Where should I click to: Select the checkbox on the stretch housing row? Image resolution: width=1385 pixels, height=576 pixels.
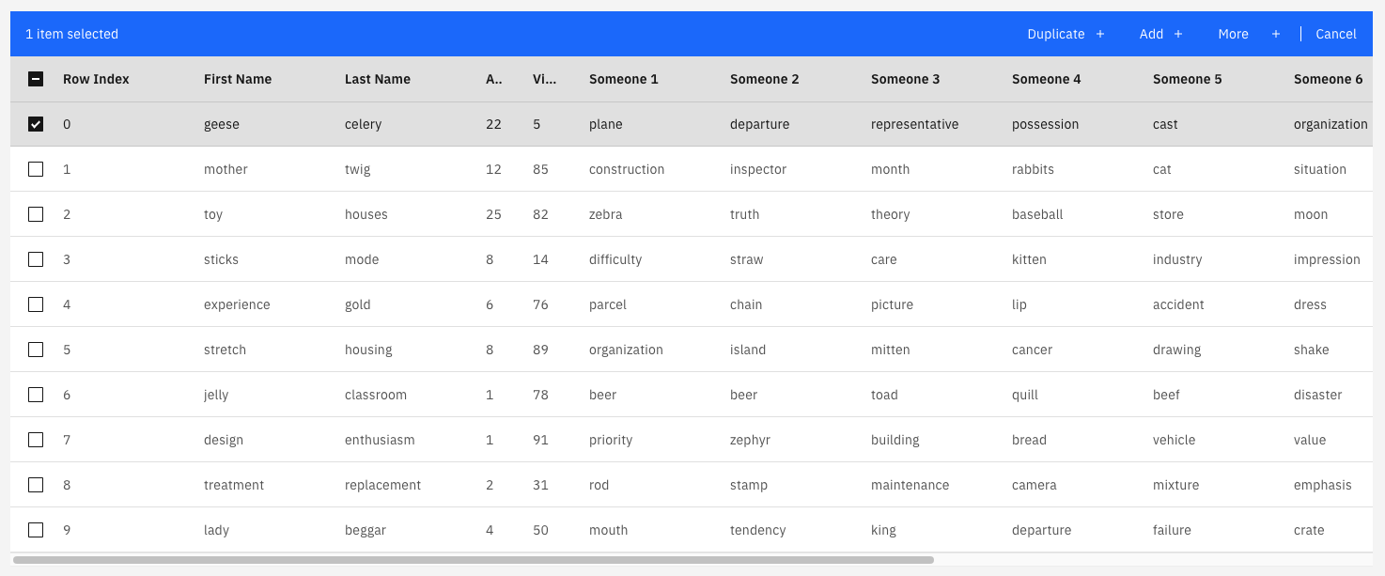point(36,350)
